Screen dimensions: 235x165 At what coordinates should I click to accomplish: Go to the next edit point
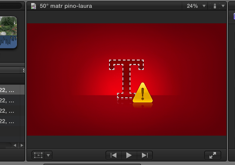(145, 155)
